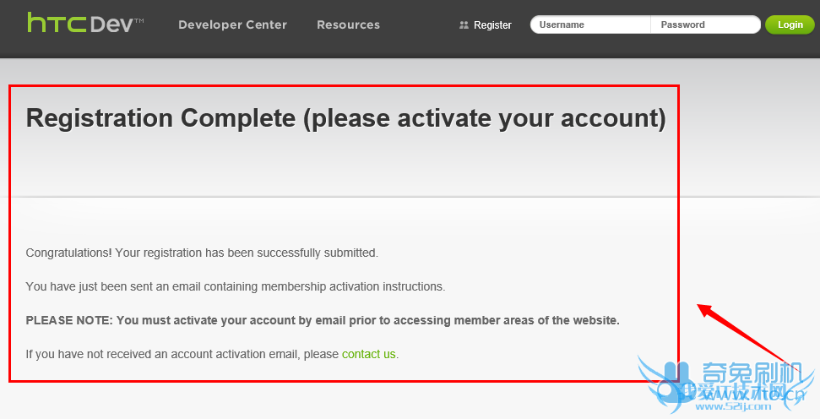Open the Resources menu
820x419 pixels.
348,24
